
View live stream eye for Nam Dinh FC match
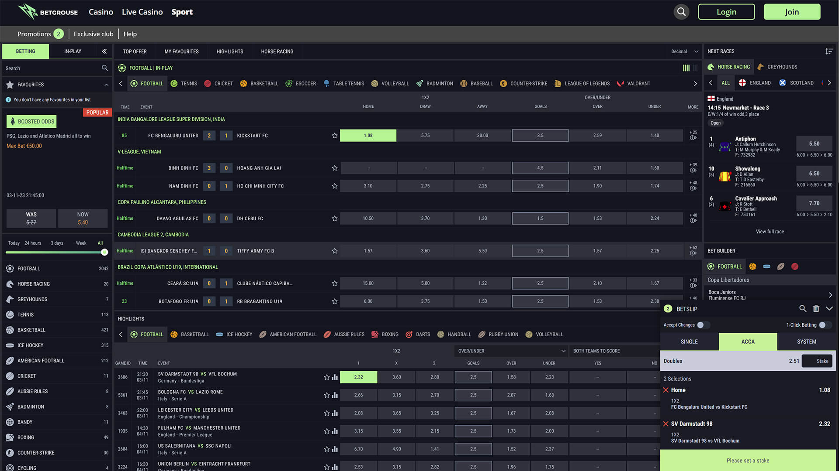(693, 188)
